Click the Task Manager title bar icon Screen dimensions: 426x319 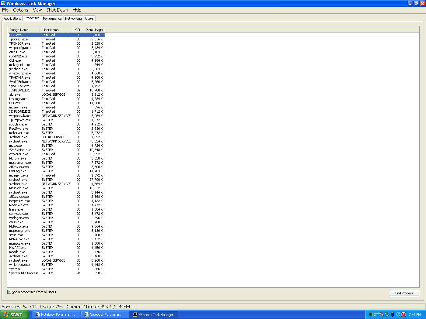3,3
